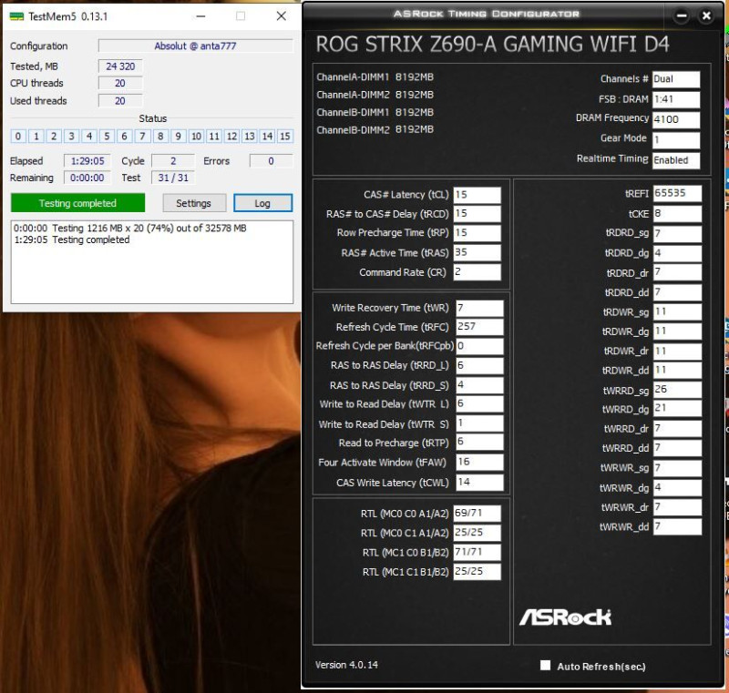Click the Cycle value 2 field

tap(173, 161)
